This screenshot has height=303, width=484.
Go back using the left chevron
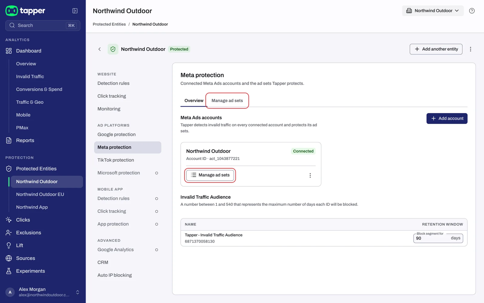click(100, 49)
